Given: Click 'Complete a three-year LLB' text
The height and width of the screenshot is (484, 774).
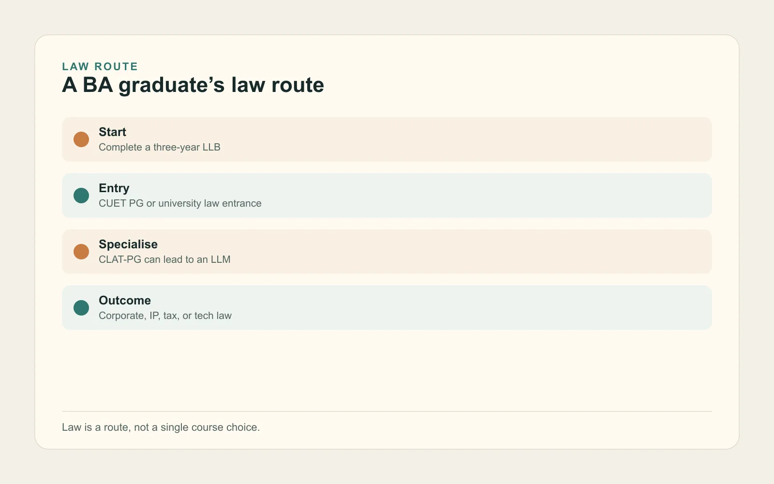Looking at the screenshot, I should (160, 147).
